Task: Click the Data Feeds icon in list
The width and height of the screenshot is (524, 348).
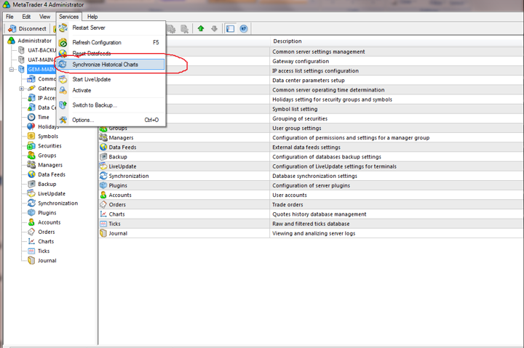Action: point(103,147)
